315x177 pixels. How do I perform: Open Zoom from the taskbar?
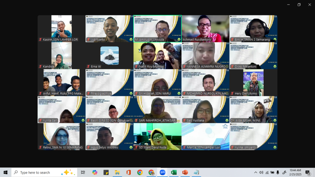click(x=162, y=172)
